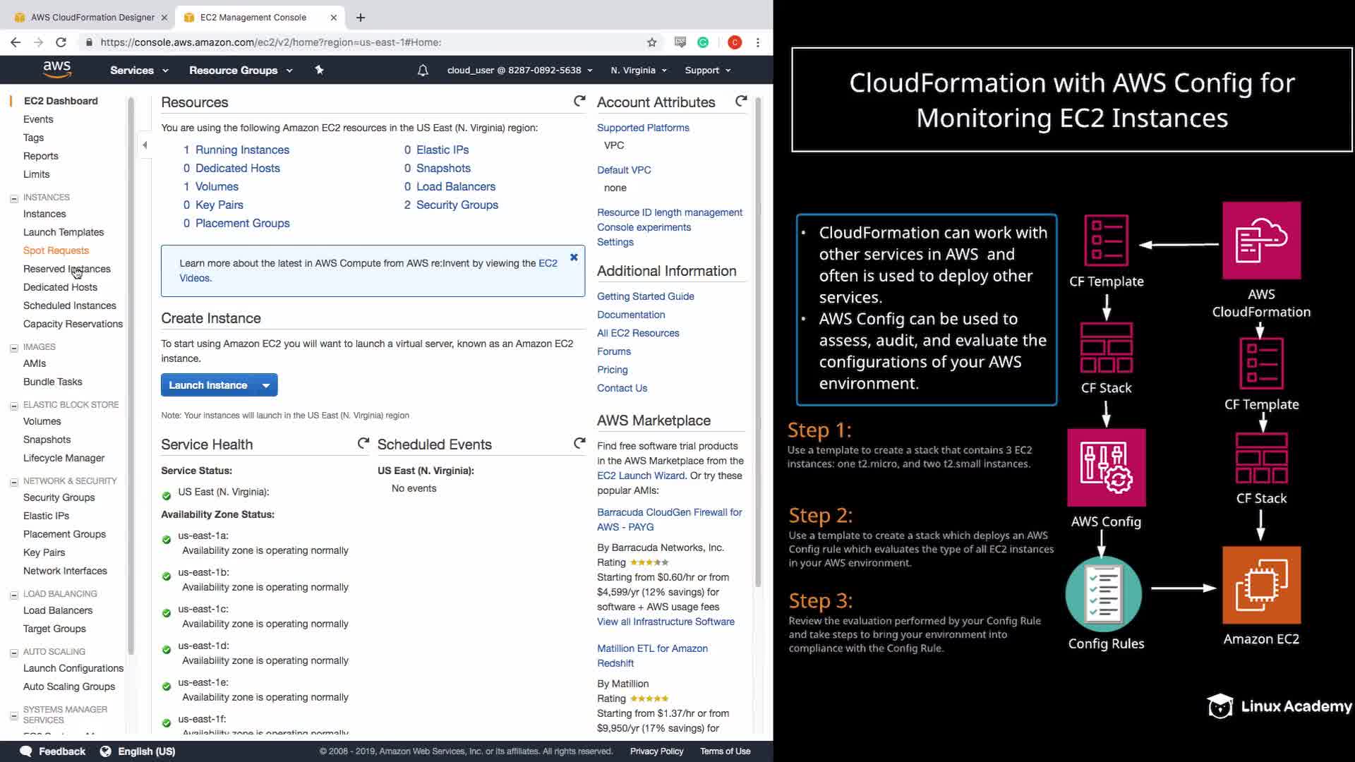
Task: Collapse the NETWORK & SECURITY section
Action: [x=13, y=482]
